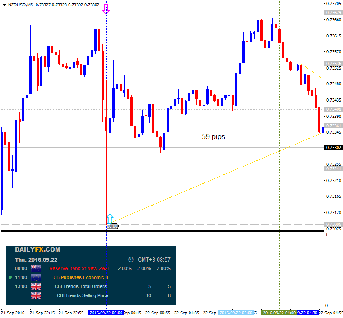The height and width of the screenshot is (318, 343).
Task: Click the 0.73408 price level label
Action: pos(334,109)
